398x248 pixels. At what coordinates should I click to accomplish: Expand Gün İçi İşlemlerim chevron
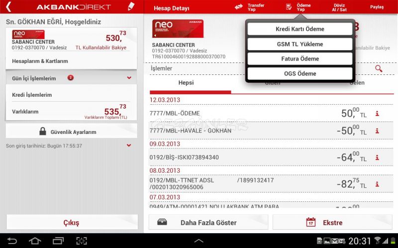click(129, 78)
